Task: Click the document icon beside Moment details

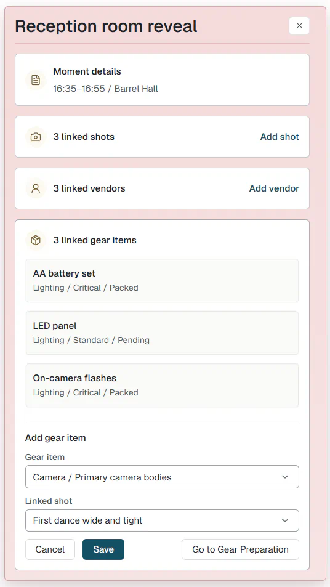Action: (x=36, y=80)
